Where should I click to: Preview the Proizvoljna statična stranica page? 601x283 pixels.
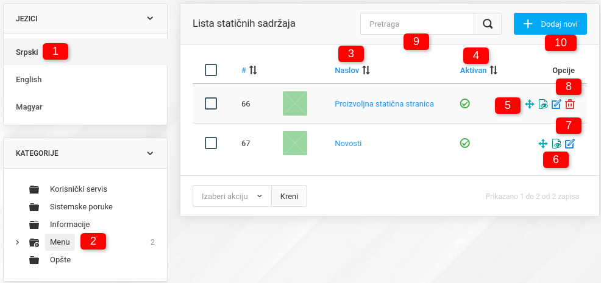(543, 104)
